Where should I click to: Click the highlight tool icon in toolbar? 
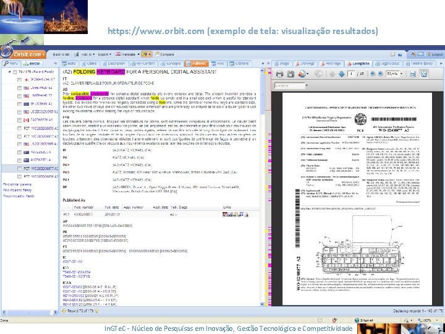pyautogui.click(x=145, y=54)
